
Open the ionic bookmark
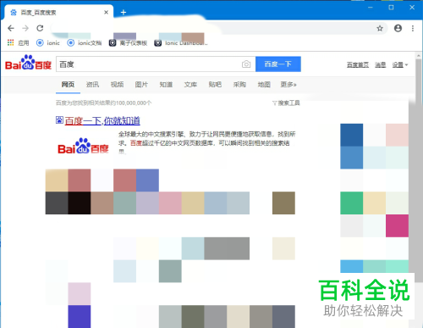pos(48,43)
